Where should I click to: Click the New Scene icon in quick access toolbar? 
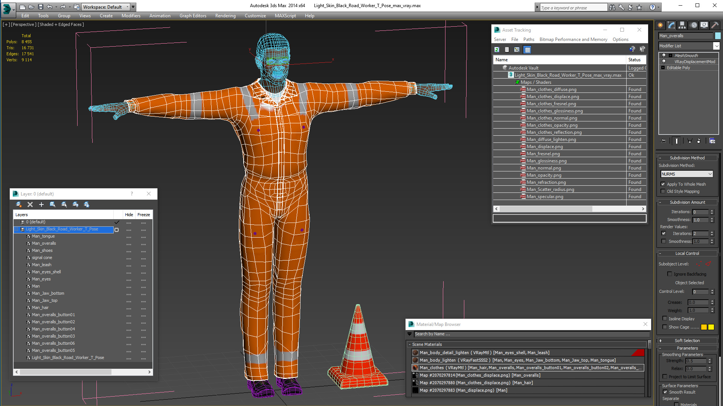point(23,7)
